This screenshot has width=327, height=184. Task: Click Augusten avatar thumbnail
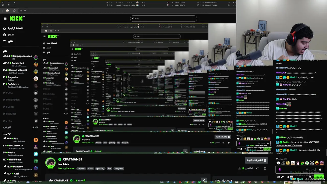(x=36, y=79)
